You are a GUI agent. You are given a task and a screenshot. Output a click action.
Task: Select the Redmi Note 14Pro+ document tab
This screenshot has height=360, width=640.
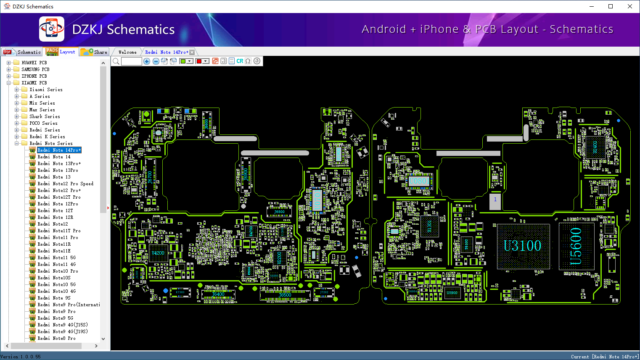click(x=167, y=52)
